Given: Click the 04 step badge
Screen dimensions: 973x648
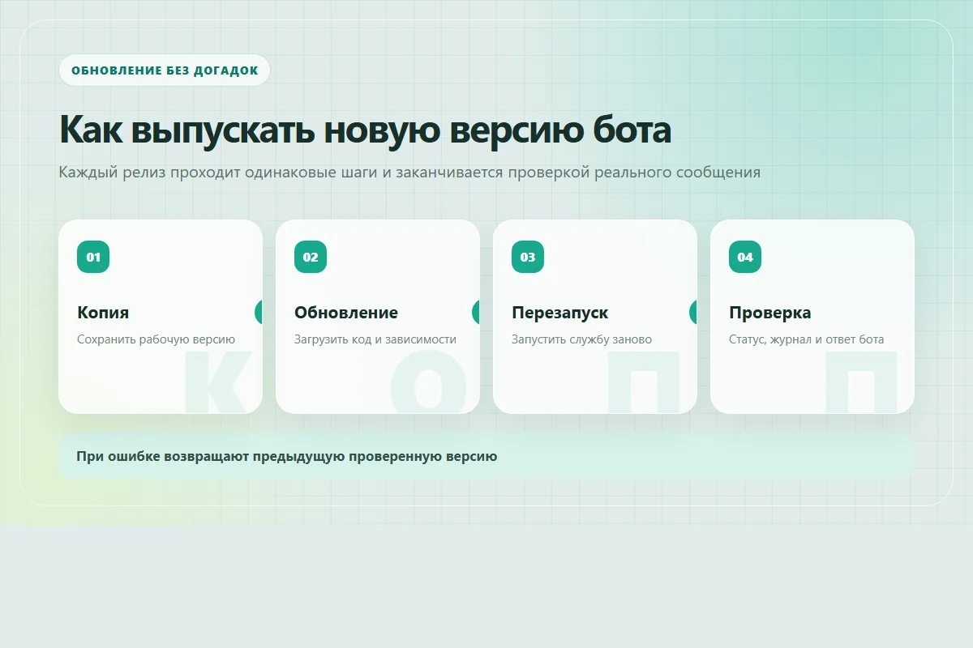Looking at the screenshot, I should (x=745, y=257).
